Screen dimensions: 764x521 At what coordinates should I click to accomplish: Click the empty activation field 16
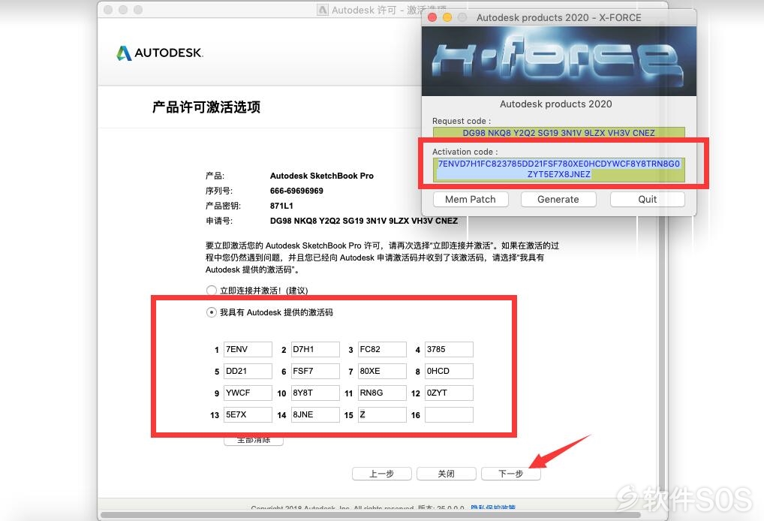coord(449,414)
